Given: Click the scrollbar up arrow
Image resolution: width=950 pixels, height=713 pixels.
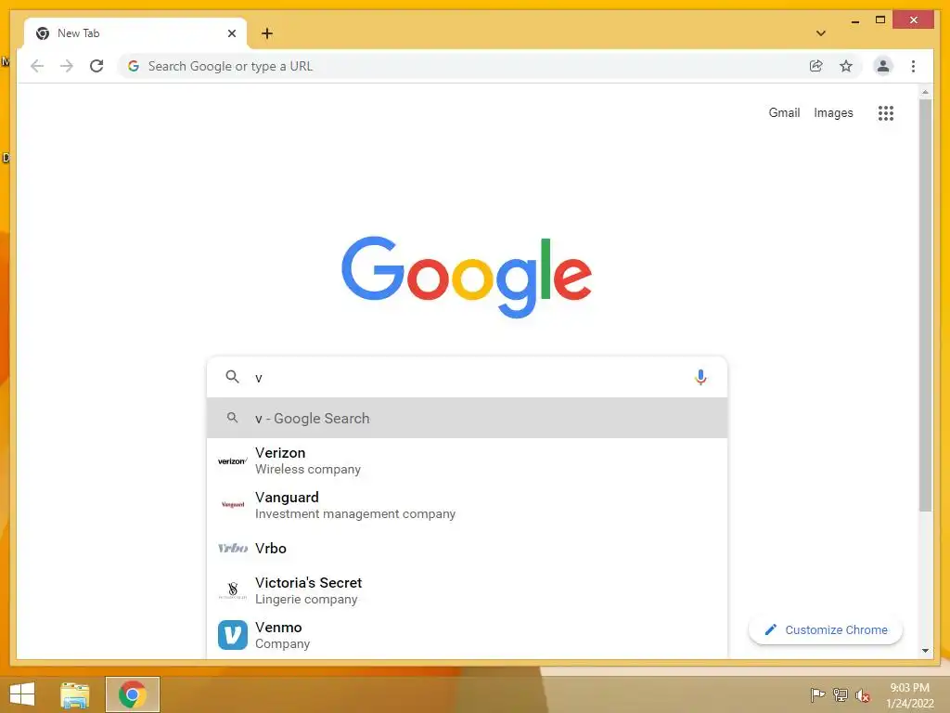Looking at the screenshot, I should 925,92.
